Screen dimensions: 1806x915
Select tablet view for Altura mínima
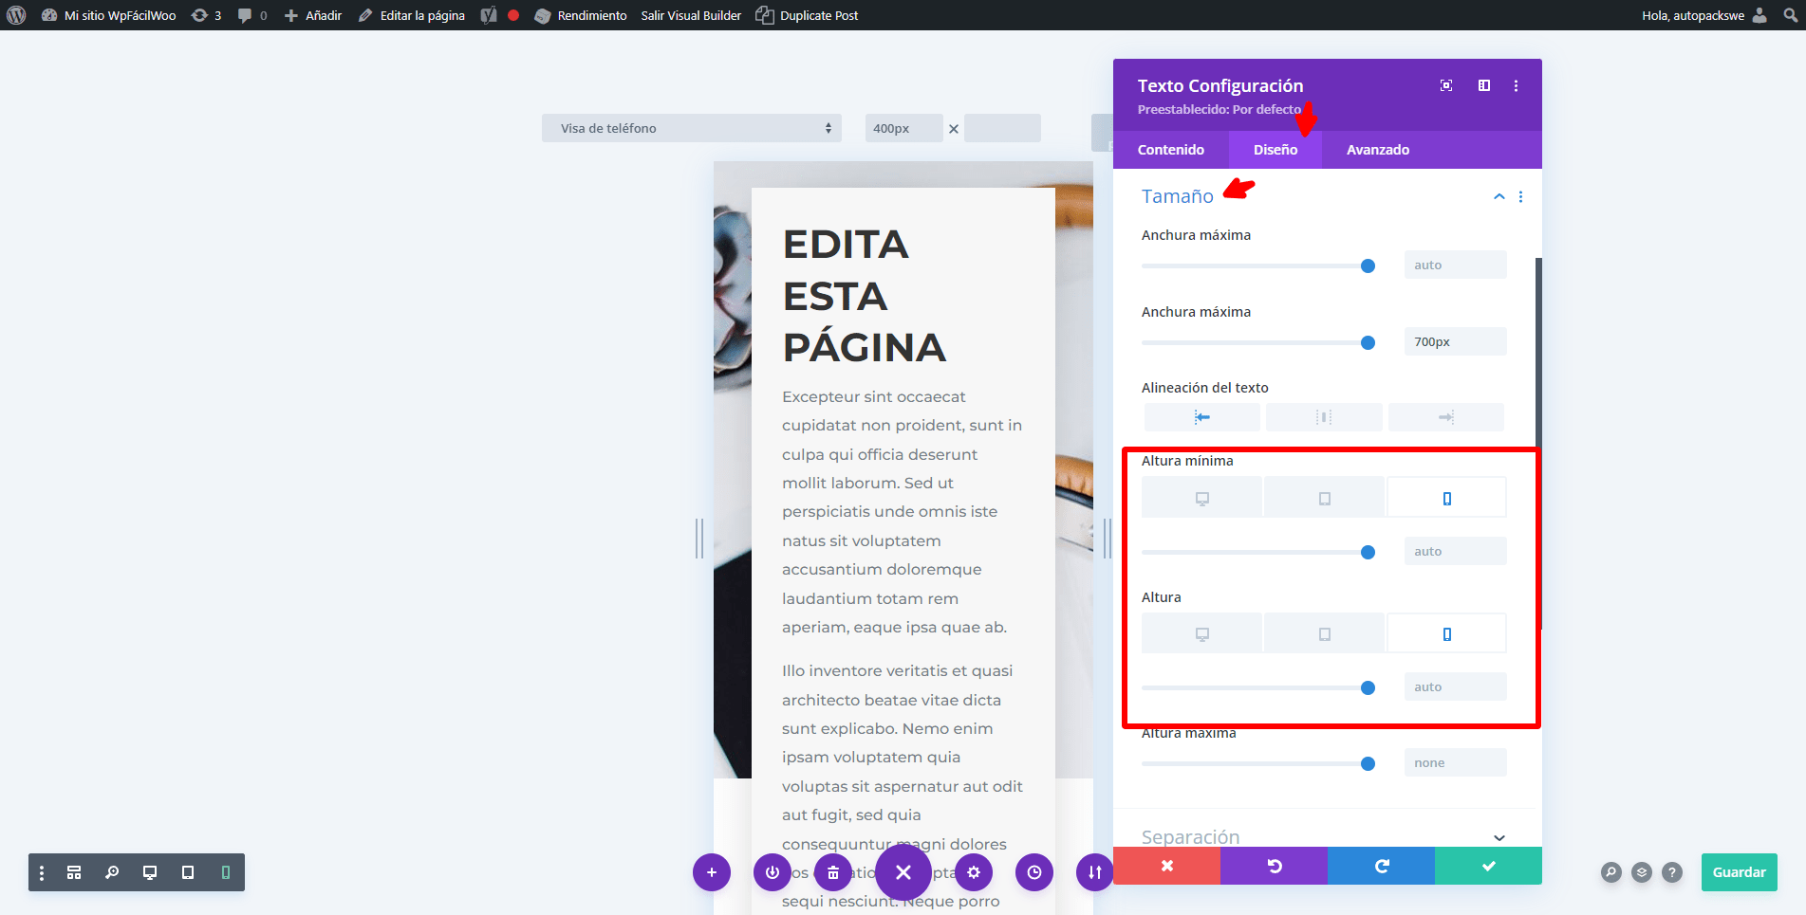coord(1324,498)
